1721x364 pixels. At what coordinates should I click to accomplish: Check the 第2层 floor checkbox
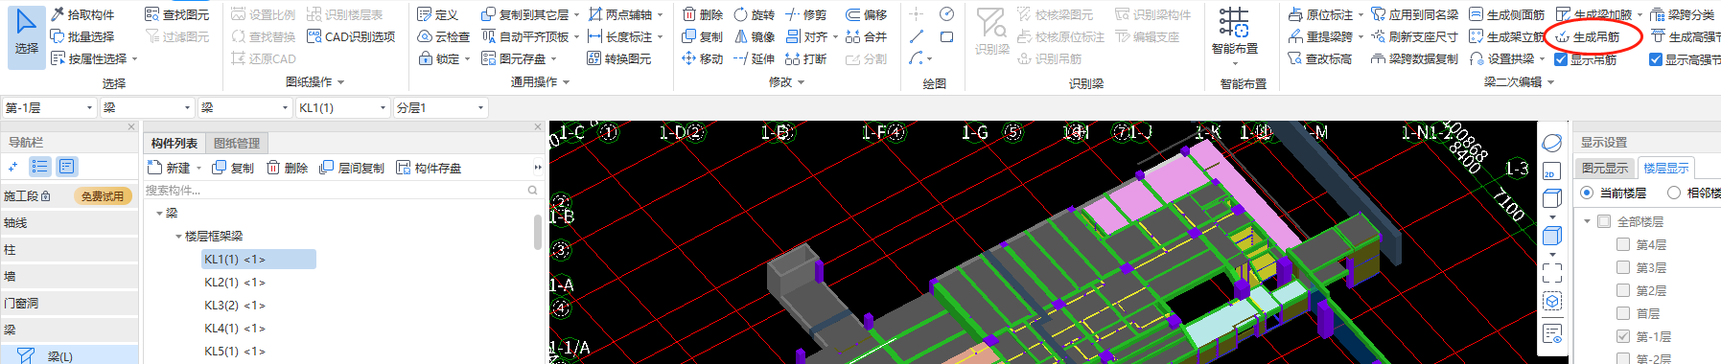click(1622, 290)
